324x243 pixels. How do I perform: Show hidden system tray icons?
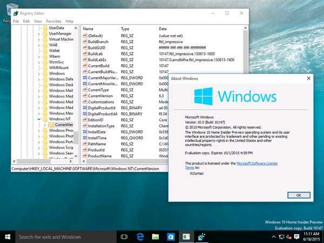(x=274, y=237)
